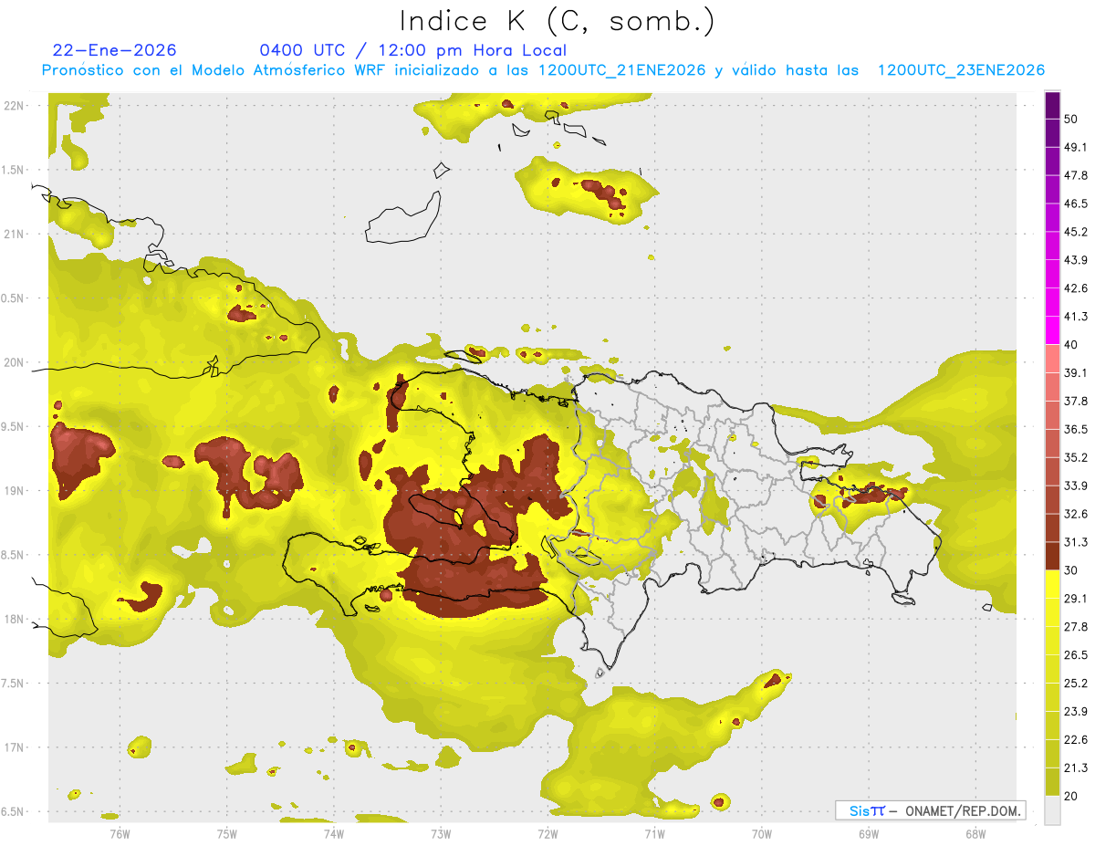Screen dimensions: 1095x846
Task: Click the '21.3' color scale value
Action: pos(1076,768)
